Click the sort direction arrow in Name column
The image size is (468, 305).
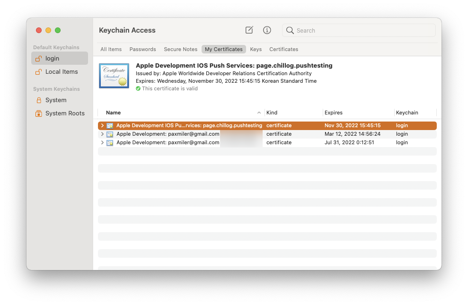259,113
